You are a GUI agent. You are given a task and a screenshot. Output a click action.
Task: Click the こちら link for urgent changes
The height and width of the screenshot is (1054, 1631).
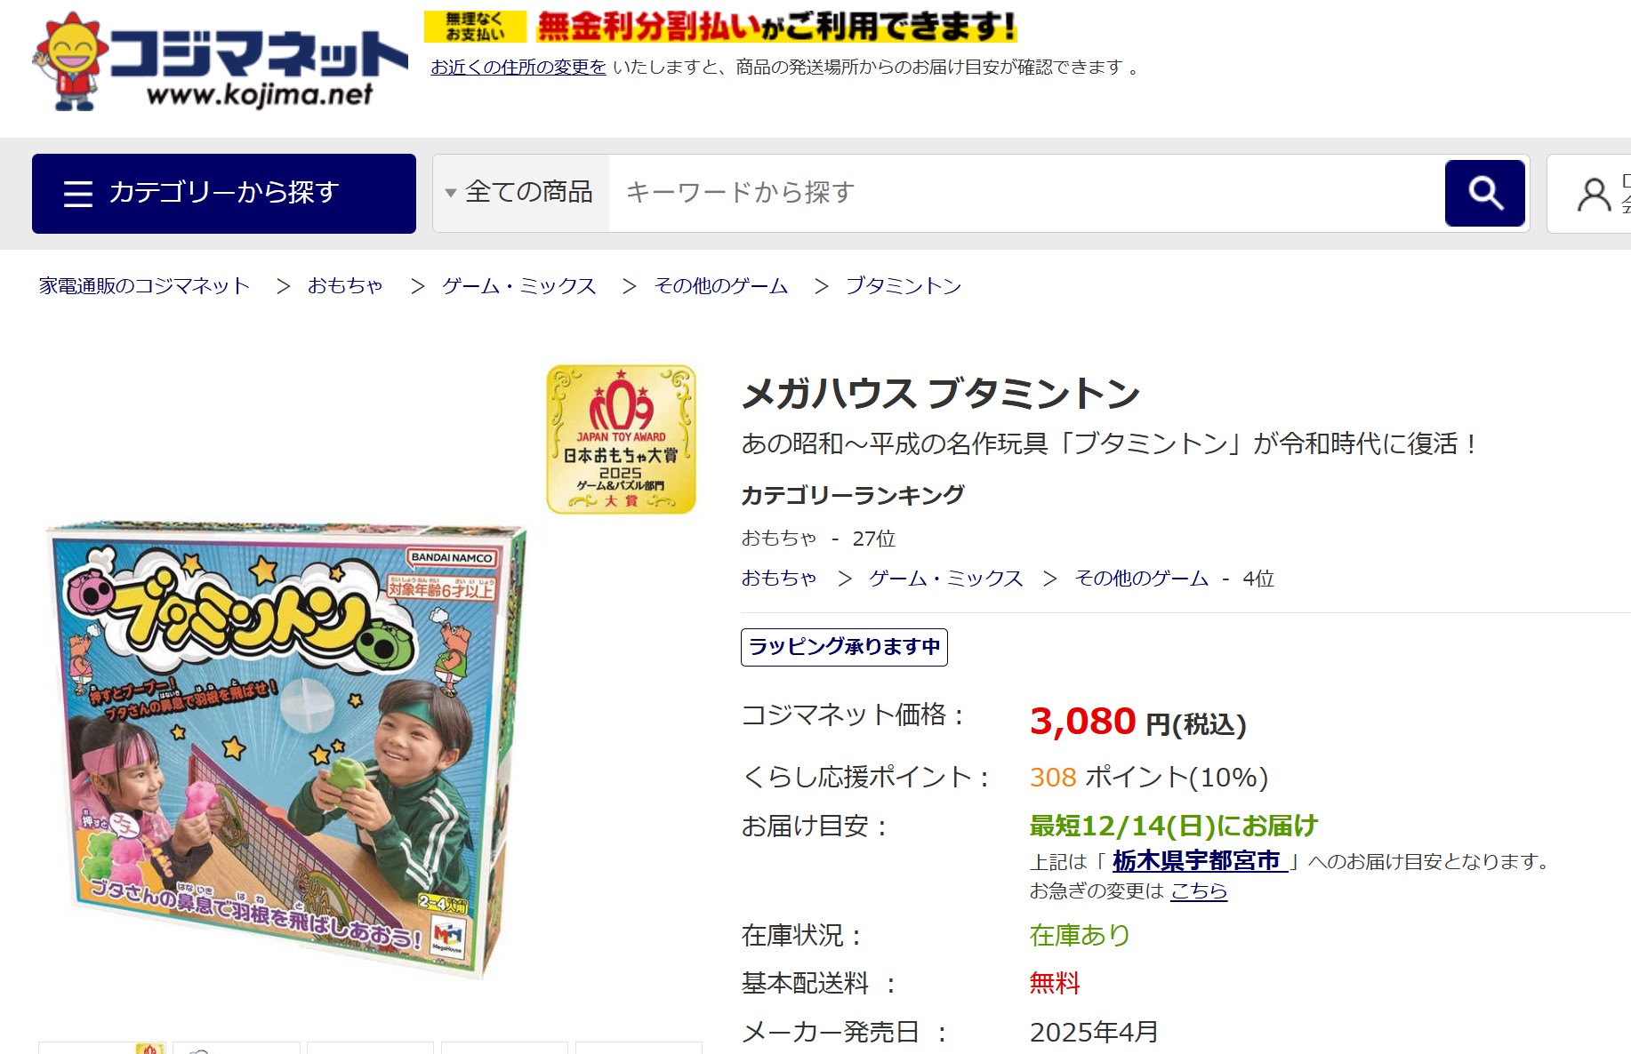click(x=1199, y=890)
